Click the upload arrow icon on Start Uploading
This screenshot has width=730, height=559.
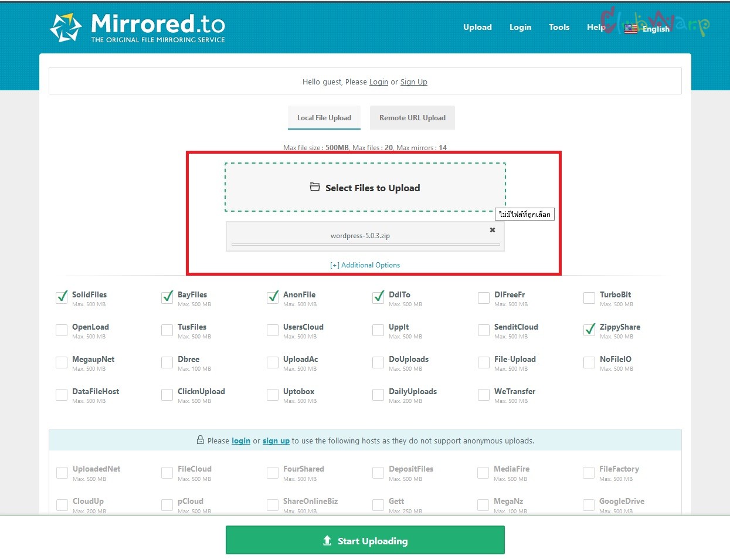pos(327,541)
